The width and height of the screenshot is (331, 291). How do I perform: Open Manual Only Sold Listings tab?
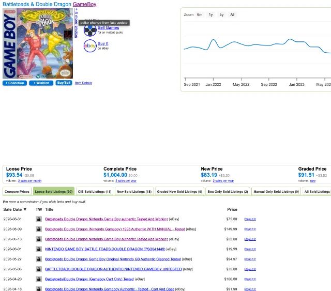coord(276,191)
